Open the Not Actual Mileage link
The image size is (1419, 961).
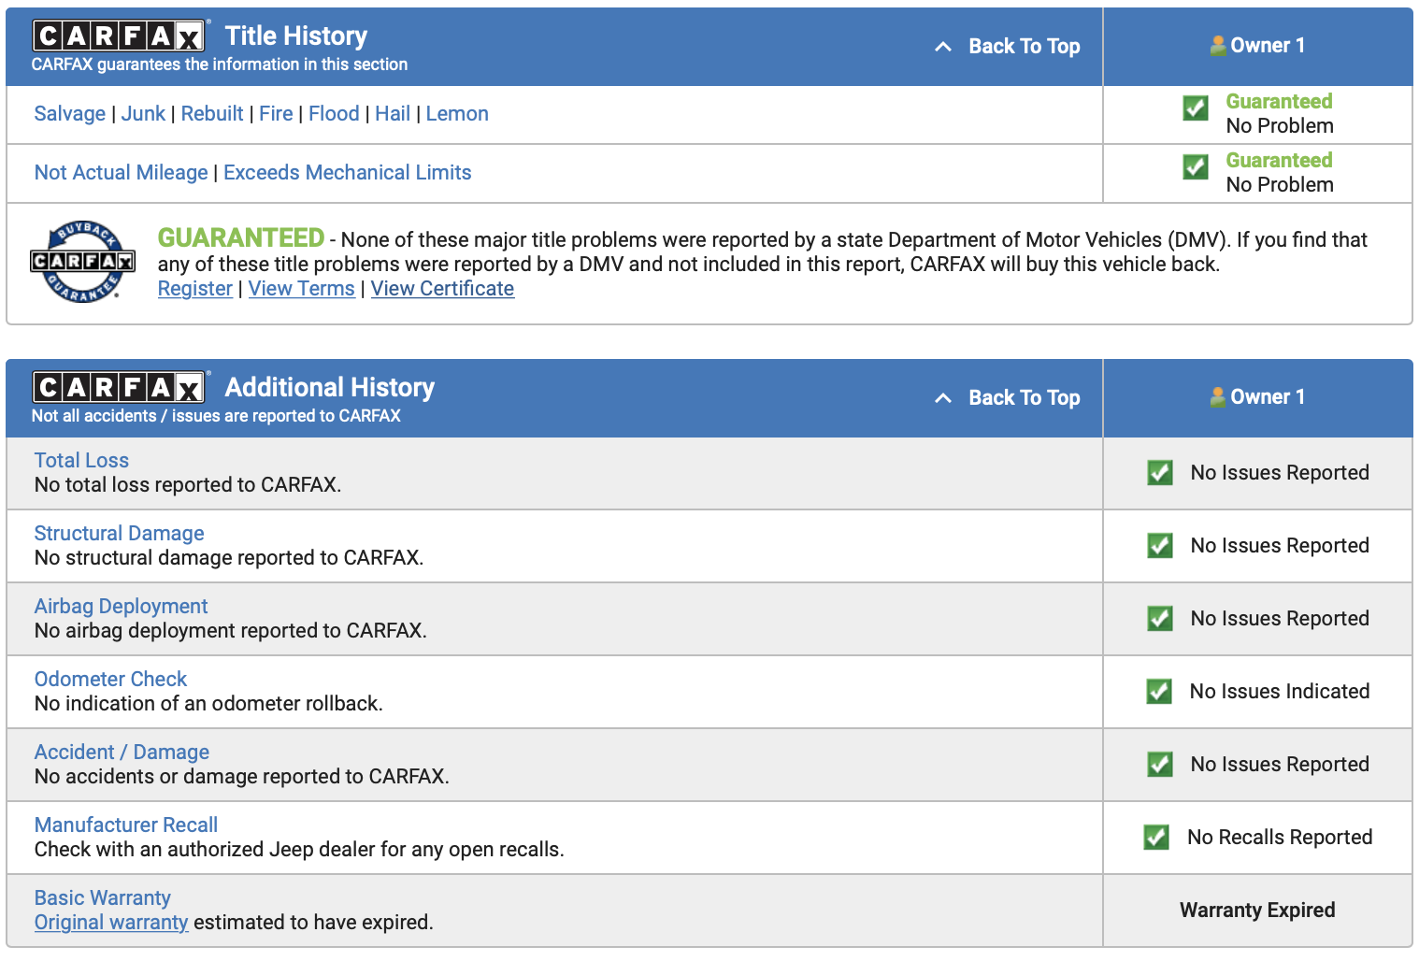pos(122,173)
